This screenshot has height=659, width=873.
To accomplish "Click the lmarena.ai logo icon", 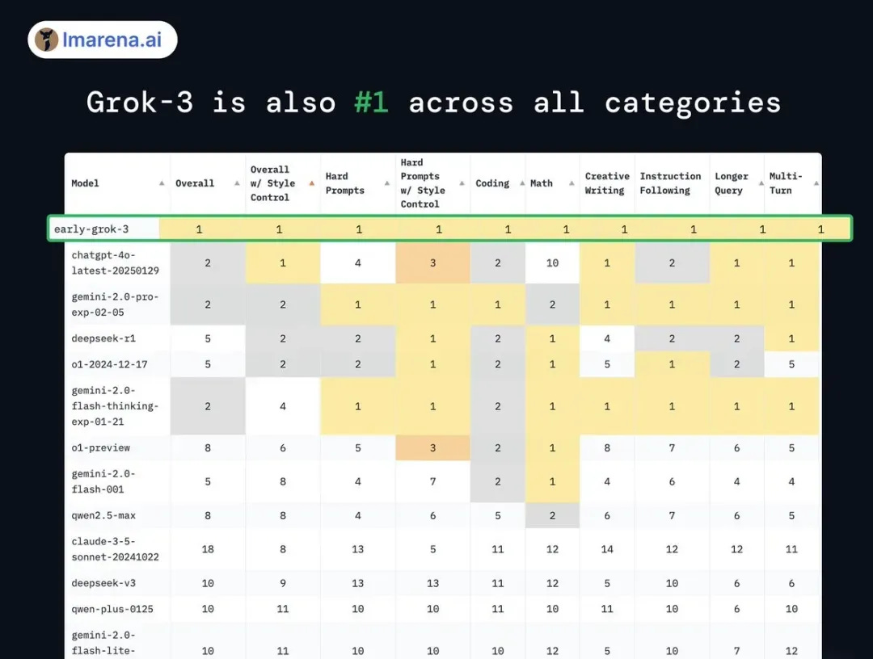I will (x=46, y=40).
